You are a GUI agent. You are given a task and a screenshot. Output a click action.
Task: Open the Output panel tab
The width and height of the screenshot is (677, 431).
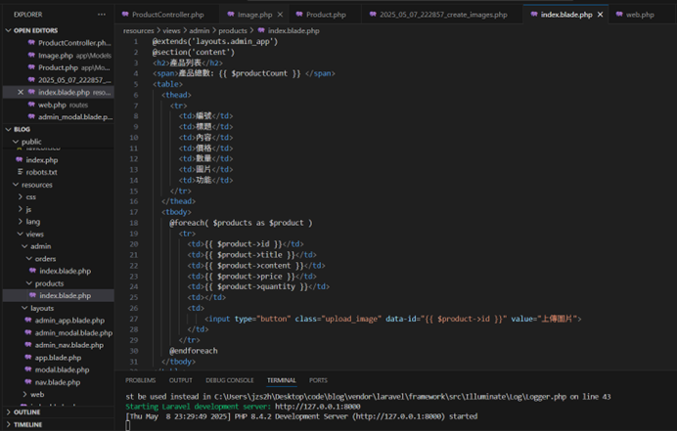[x=180, y=380]
